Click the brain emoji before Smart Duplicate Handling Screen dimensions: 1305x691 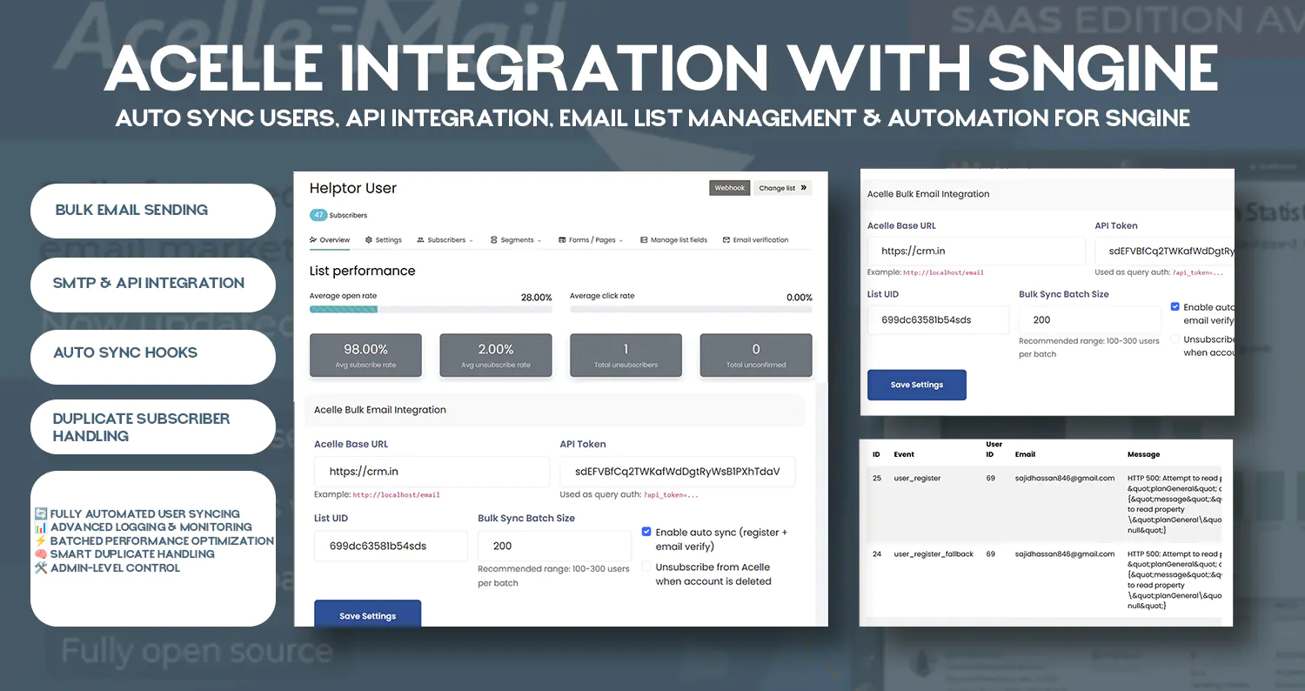coord(41,554)
